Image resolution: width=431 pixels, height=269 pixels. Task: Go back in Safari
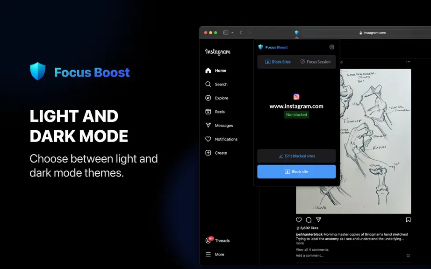[x=241, y=32]
